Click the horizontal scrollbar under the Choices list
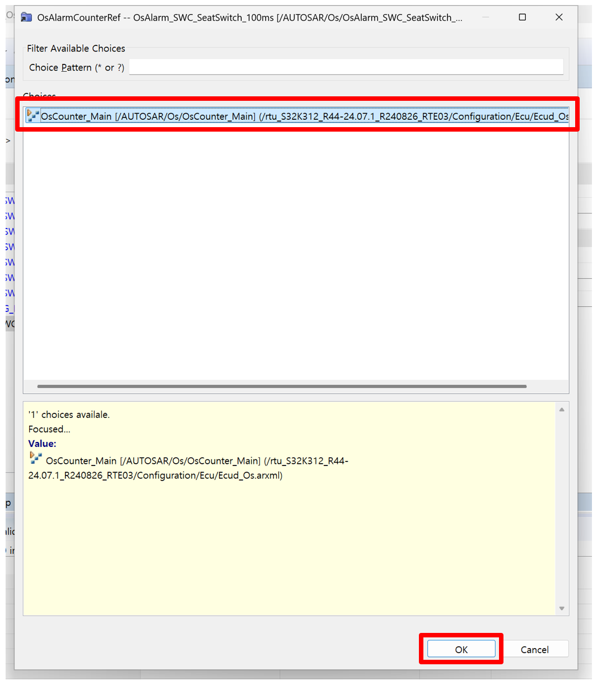 (x=281, y=386)
